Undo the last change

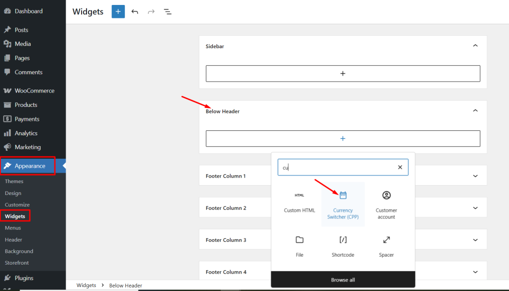[x=135, y=11]
